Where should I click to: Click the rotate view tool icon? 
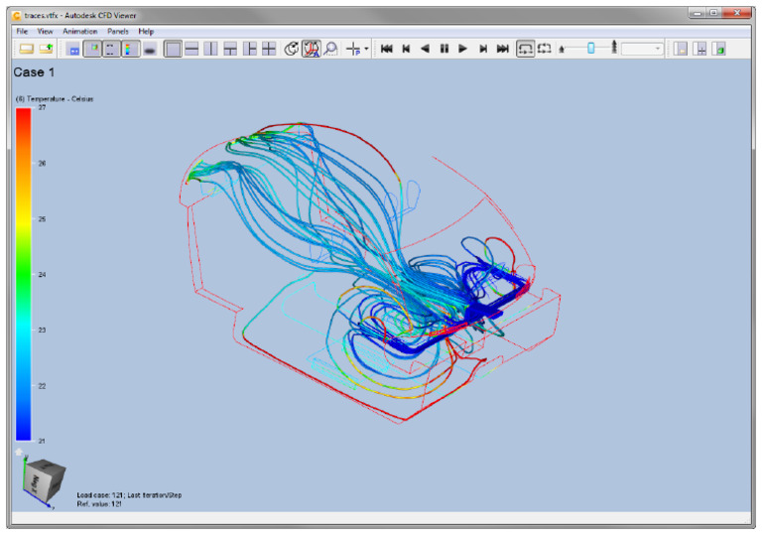pyautogui.click(x=293, y=49)
